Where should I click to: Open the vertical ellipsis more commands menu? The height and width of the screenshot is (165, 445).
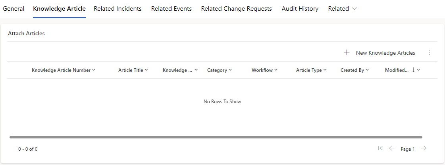429,52
